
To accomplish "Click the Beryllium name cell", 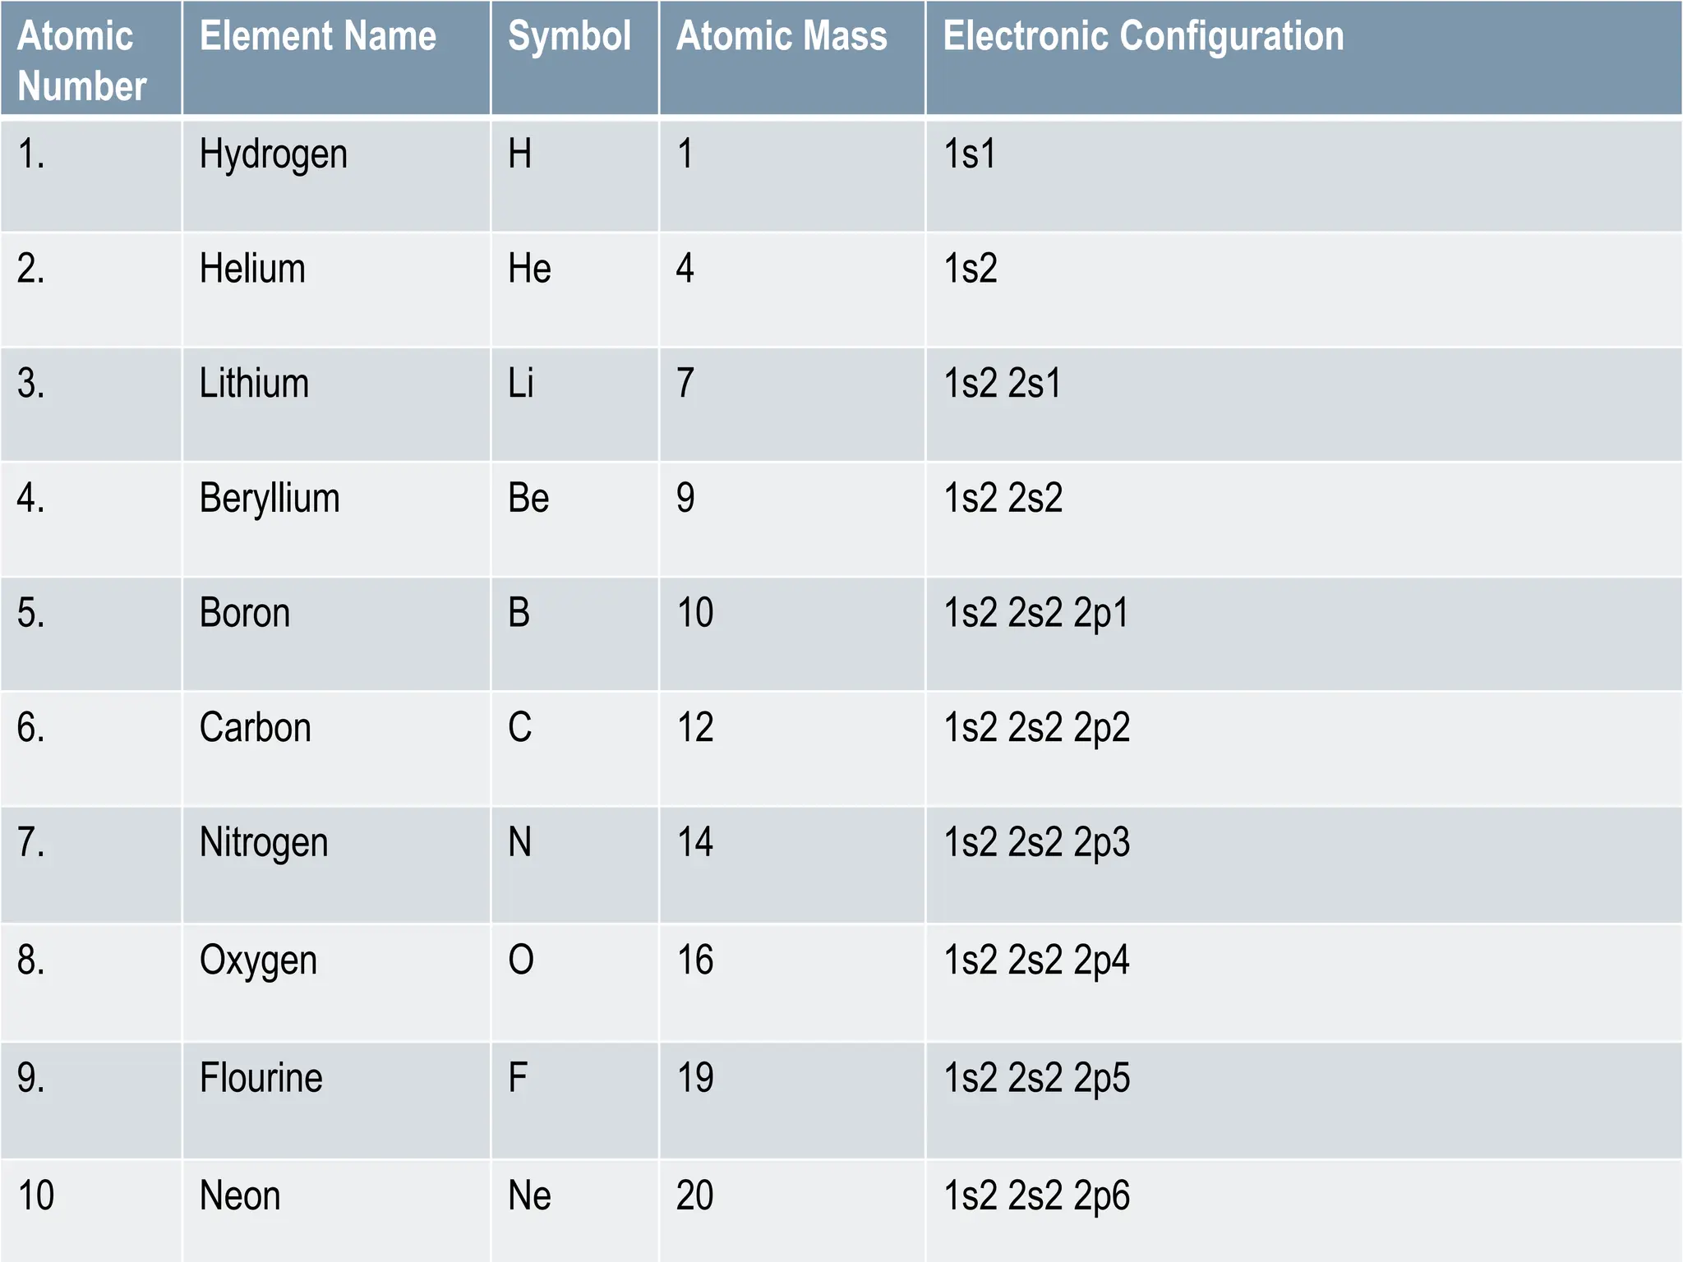I will click(x=336, y=519).
